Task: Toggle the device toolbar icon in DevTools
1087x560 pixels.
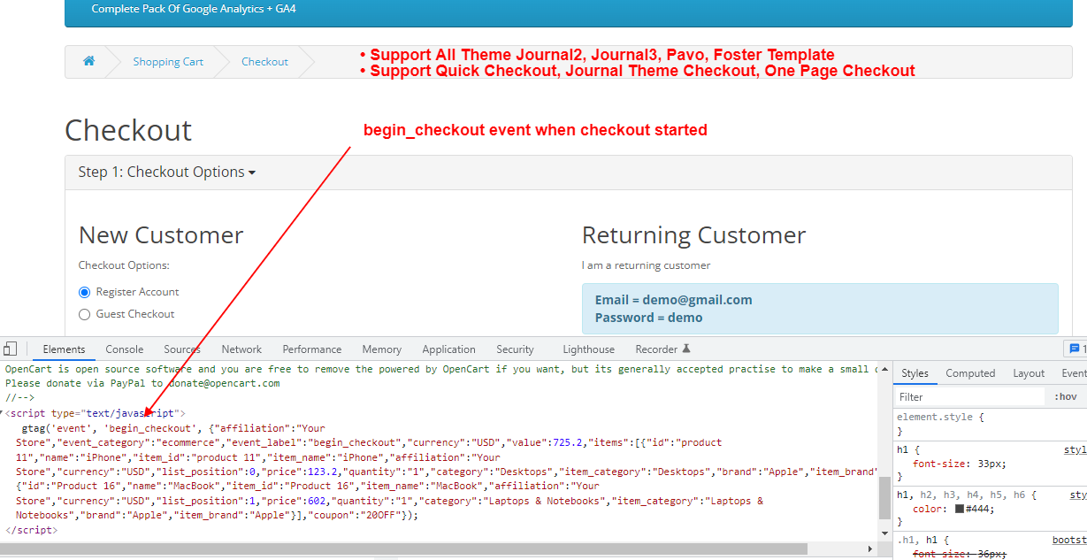Action: point(10,349)
